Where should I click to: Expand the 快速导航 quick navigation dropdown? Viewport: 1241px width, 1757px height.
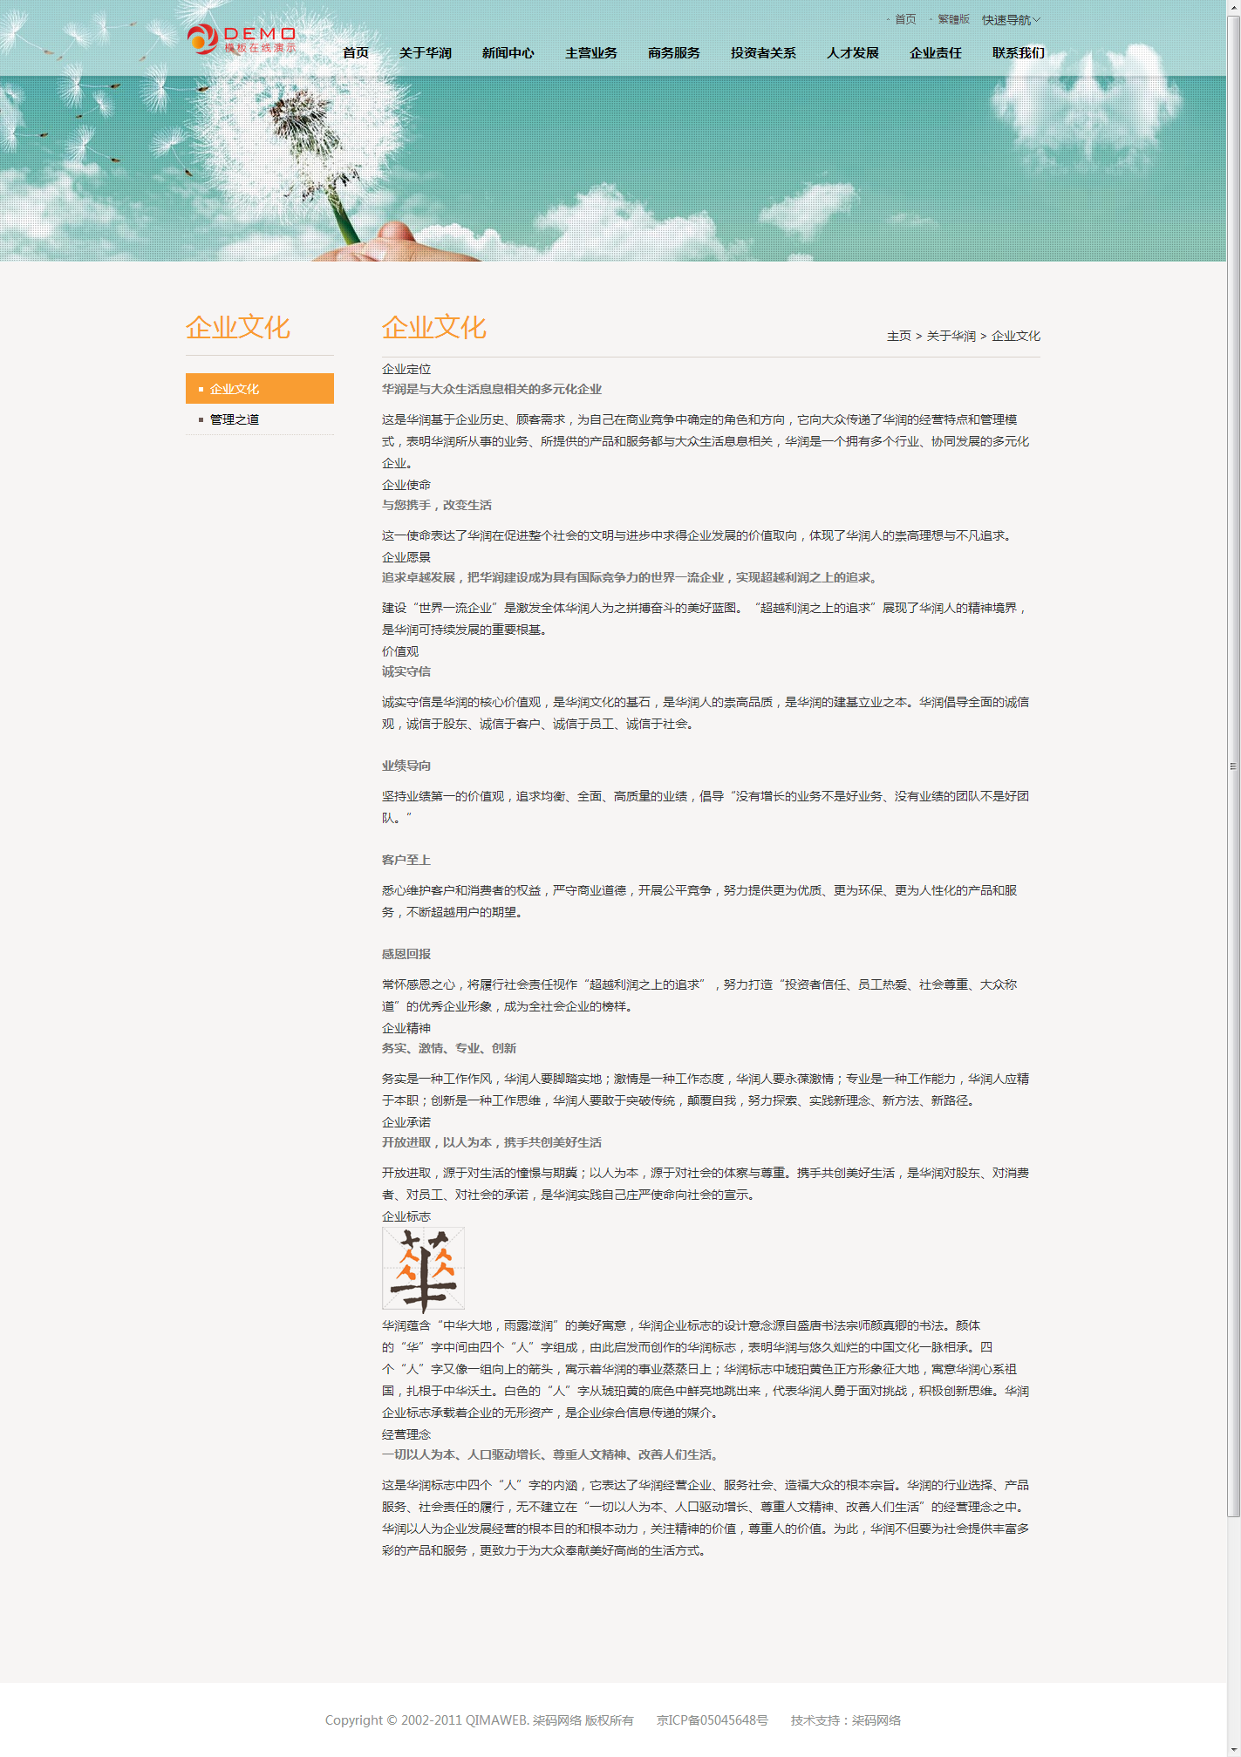pos(1011,20)
